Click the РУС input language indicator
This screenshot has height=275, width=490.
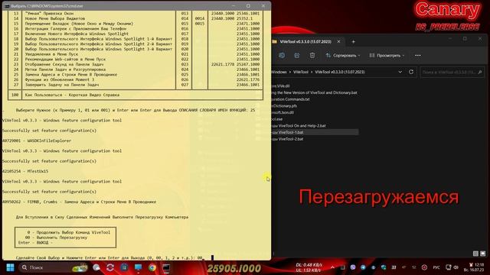point(436,267)
